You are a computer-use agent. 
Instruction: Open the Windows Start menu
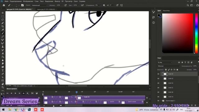(3, 110)
